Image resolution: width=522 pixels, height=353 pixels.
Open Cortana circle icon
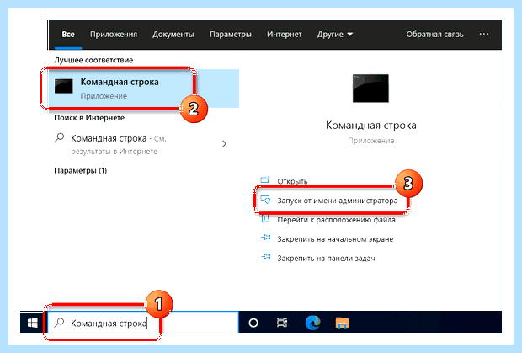point(253,323)
